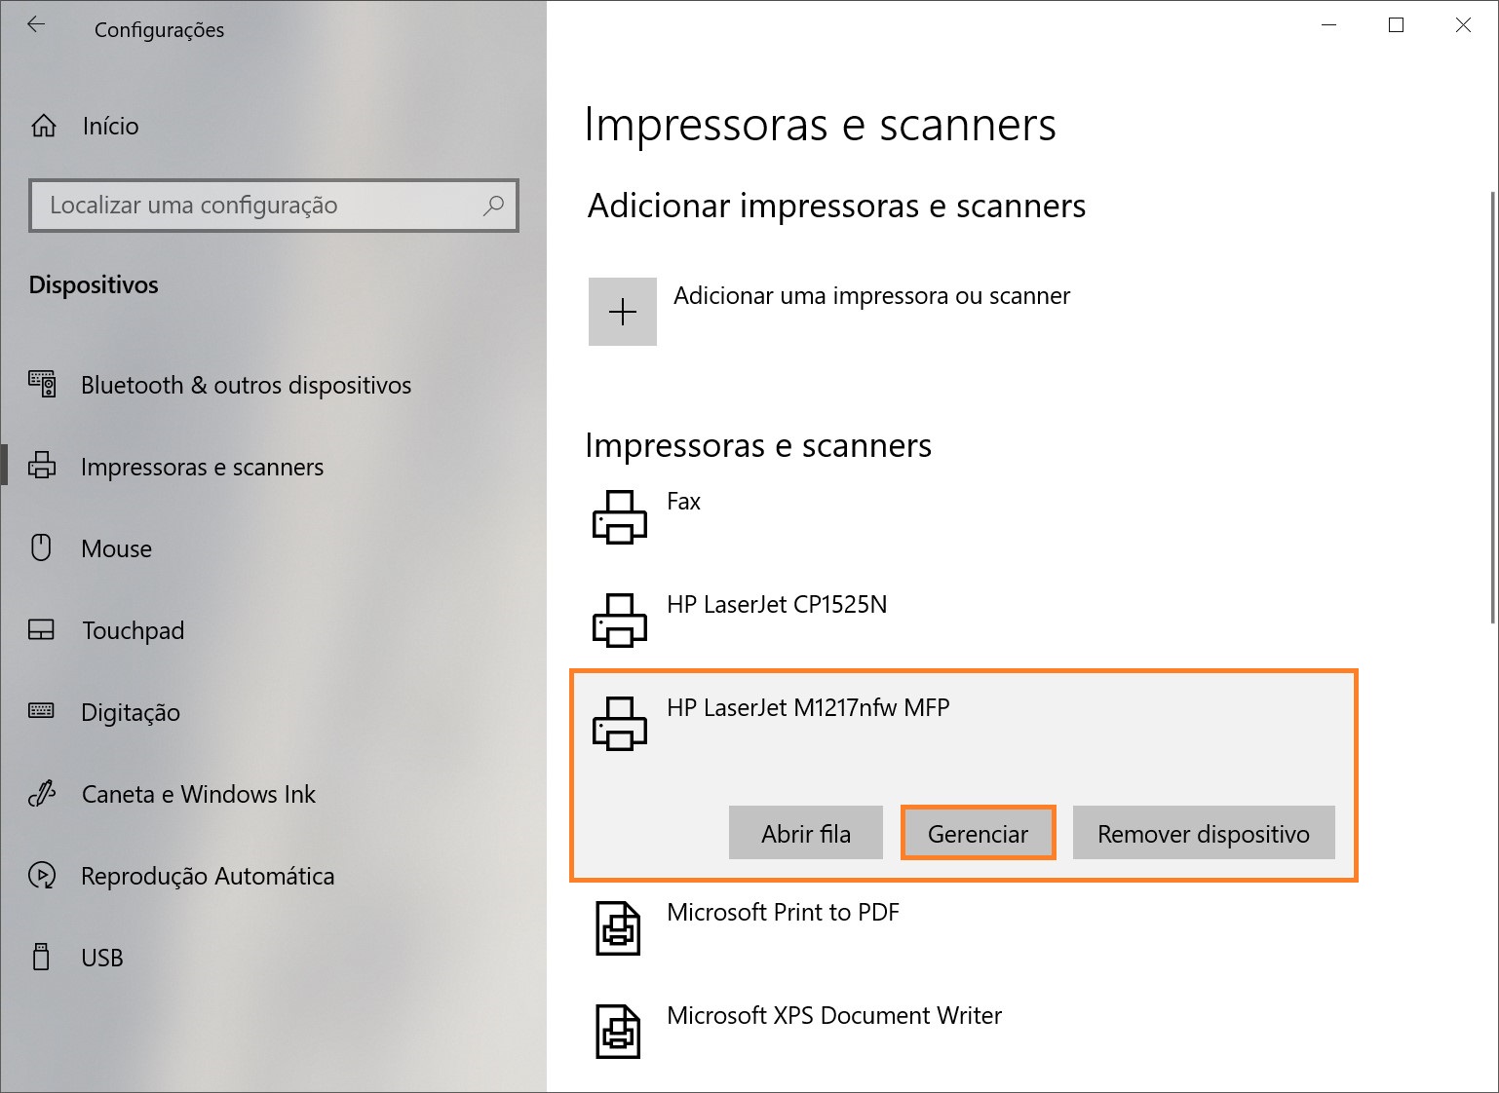Click the Abrir fila button

pos(806,833)
